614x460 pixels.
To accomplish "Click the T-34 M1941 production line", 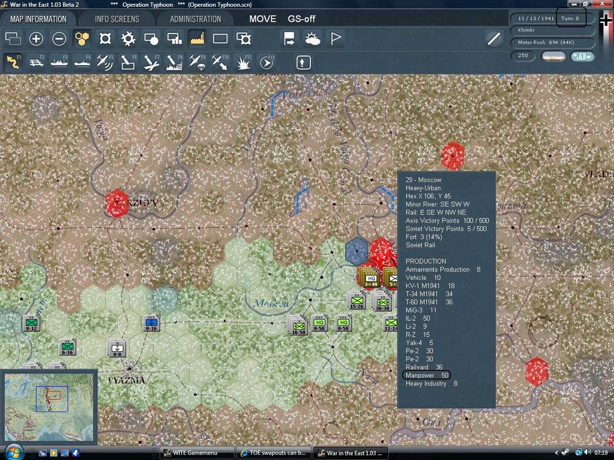I will pyautogui.click(x=429, y=294).
